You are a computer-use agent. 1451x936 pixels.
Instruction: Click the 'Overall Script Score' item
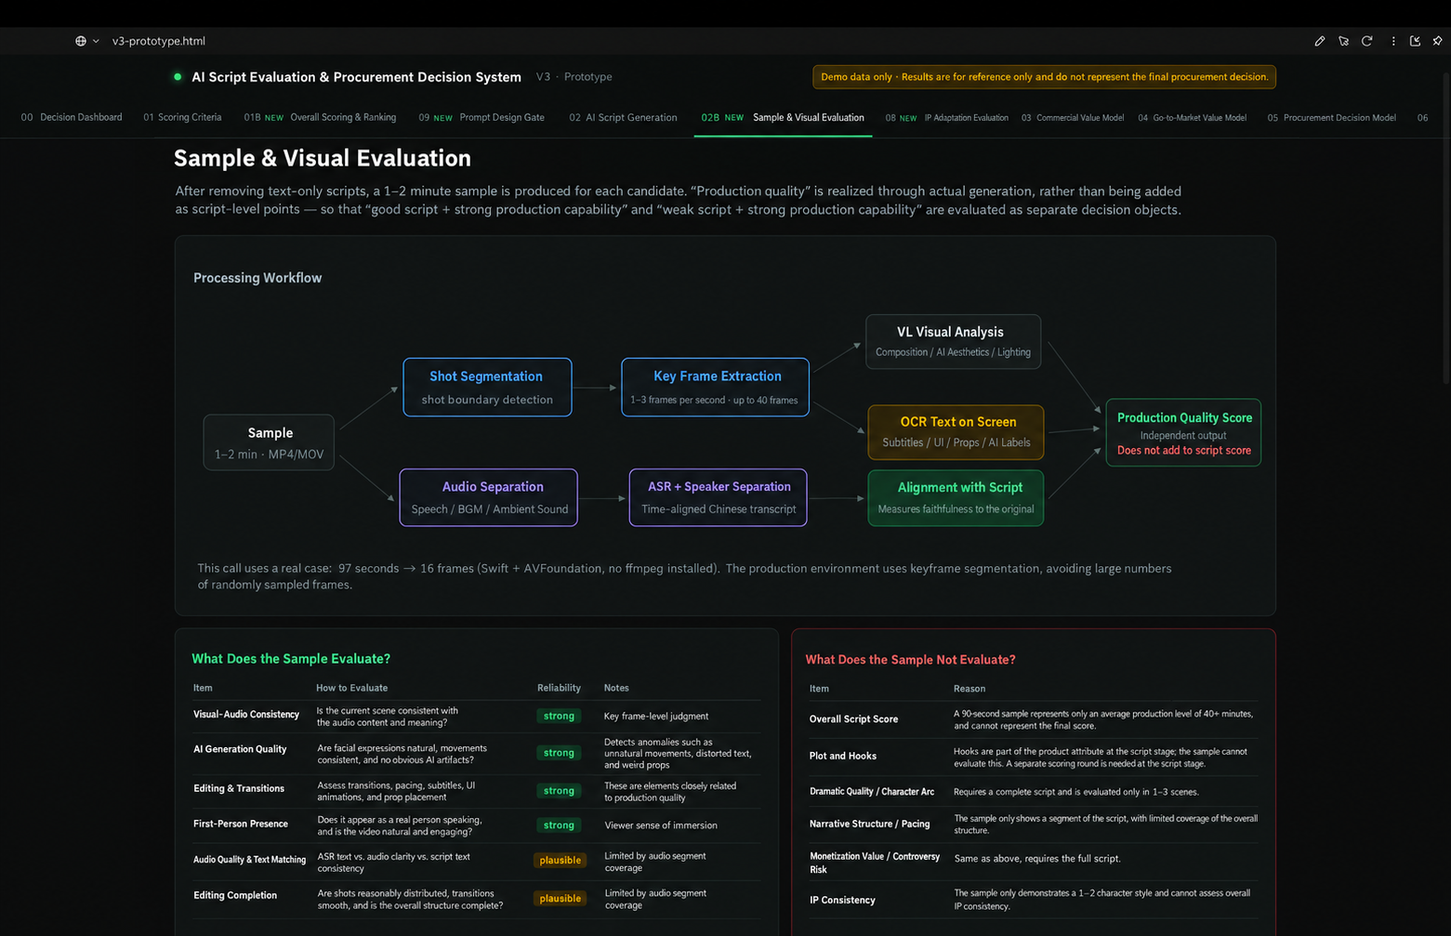pyautogui.click(x=853, y=719)
